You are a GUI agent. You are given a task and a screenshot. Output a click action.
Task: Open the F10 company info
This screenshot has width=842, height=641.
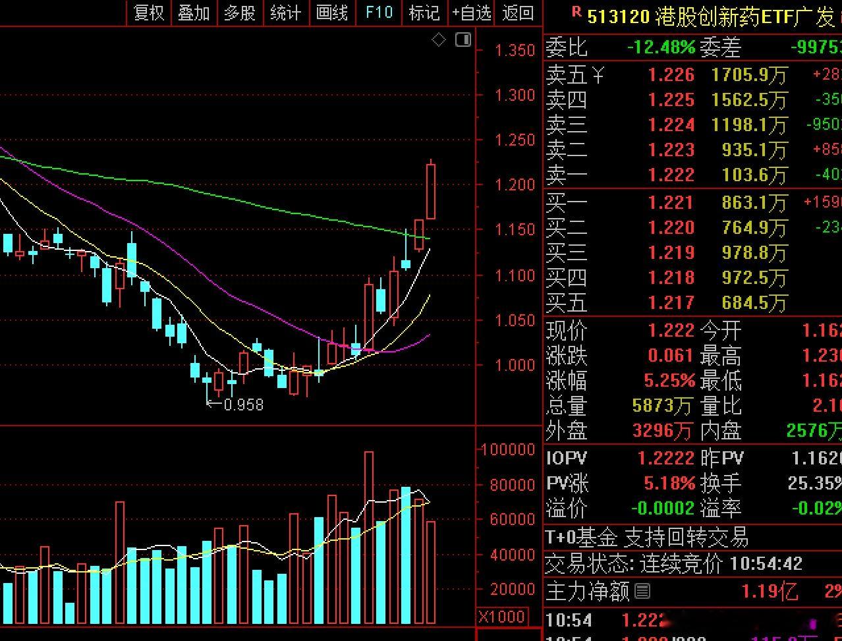[x=379, y=13]
